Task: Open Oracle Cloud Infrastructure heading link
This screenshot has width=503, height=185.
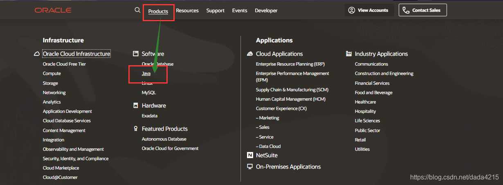Action: point(76,54)
